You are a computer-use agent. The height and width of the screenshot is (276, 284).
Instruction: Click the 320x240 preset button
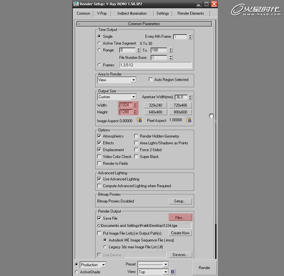point(155,105)
